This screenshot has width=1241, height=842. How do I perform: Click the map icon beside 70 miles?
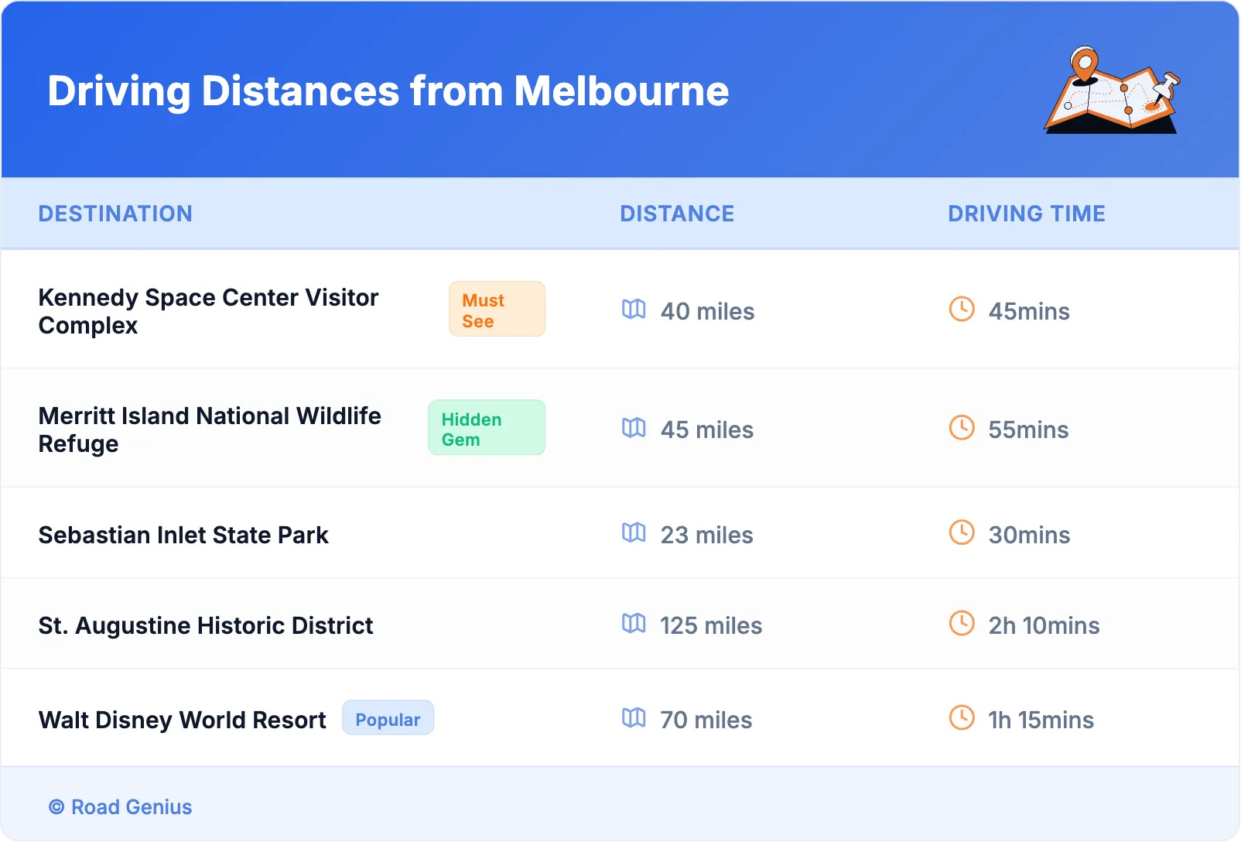coord(634,717)
